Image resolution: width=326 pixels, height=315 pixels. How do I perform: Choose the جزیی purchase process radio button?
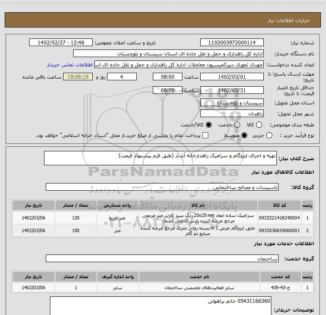point(269,136)
